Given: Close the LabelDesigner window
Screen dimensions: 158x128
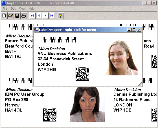Looking at the screenshot, I should click(x=139, y=30).
